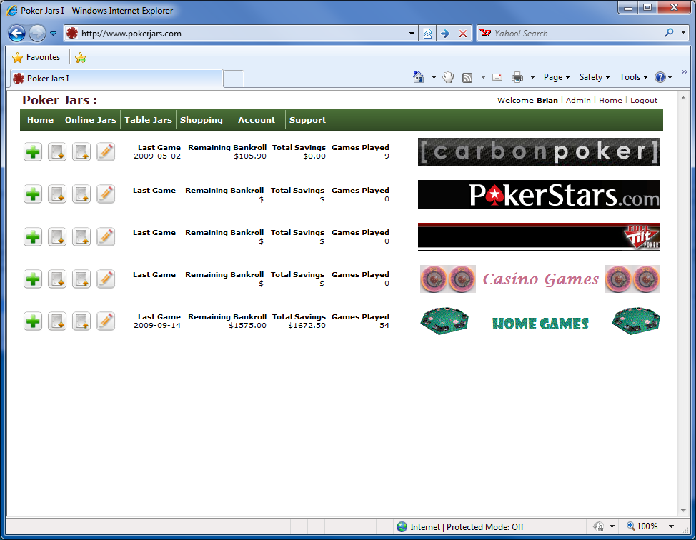
Task: Click the Favorites button
Action: click(x=37, y=57)
